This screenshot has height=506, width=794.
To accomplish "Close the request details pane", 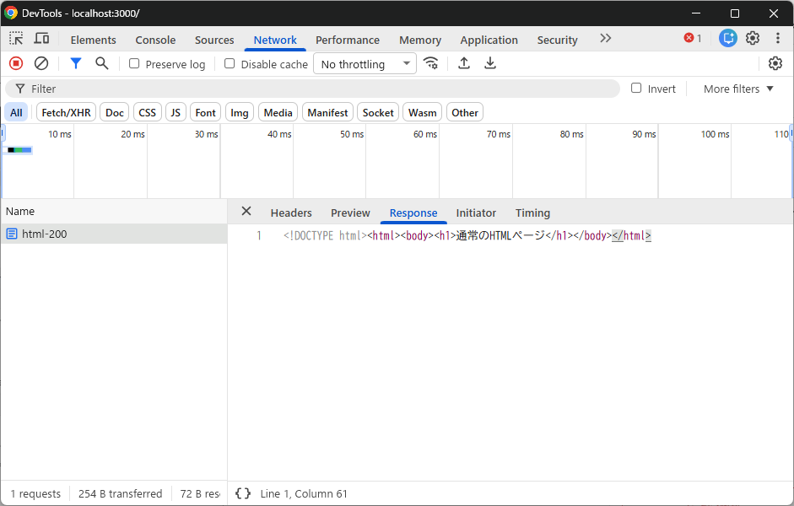I will tap(246, 211).
